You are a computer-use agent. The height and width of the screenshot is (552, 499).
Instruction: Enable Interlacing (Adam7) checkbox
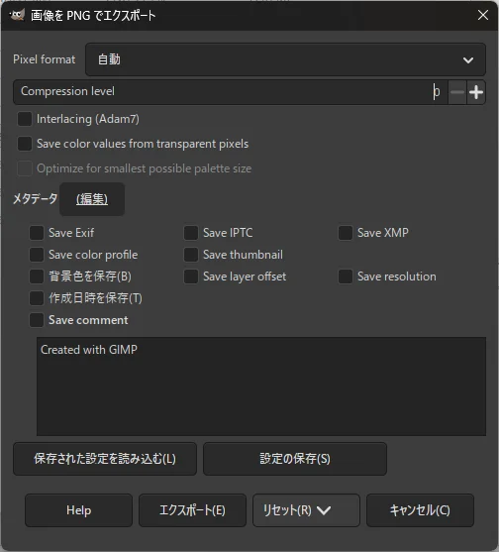point(25,119)
